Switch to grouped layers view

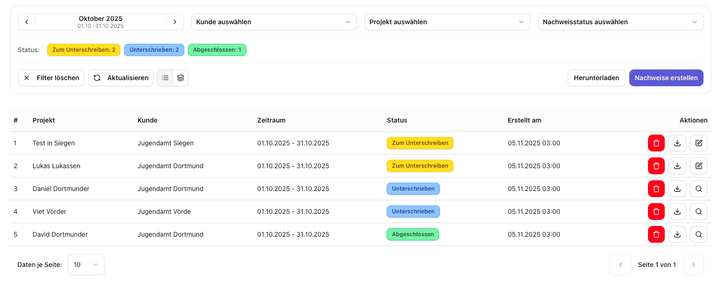pyautogui.click(x=181, y=78)
